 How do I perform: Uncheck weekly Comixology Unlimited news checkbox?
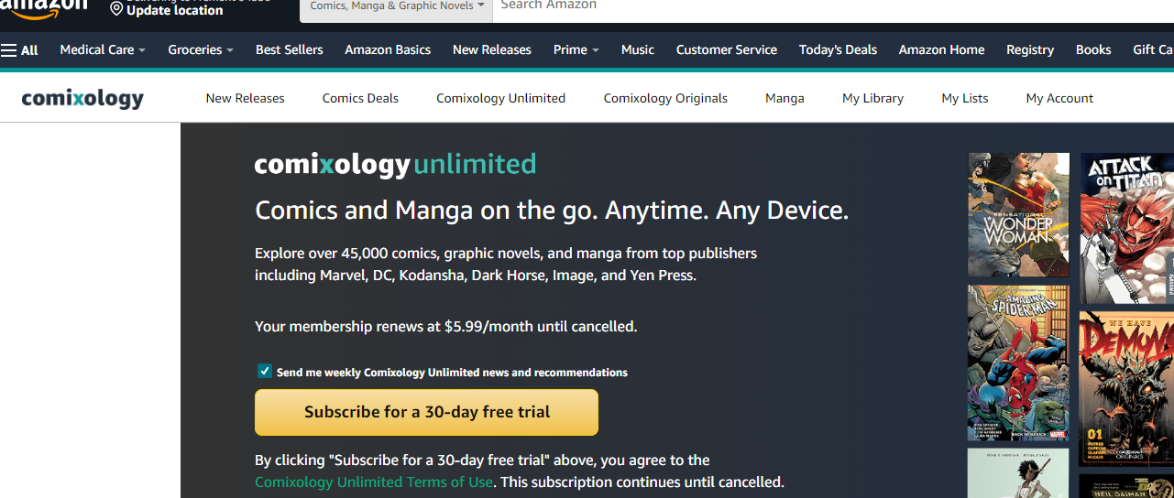(x=265, y=372)
